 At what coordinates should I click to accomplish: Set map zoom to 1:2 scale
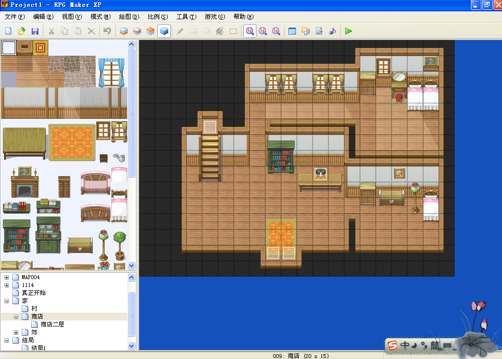click(263, 31)
